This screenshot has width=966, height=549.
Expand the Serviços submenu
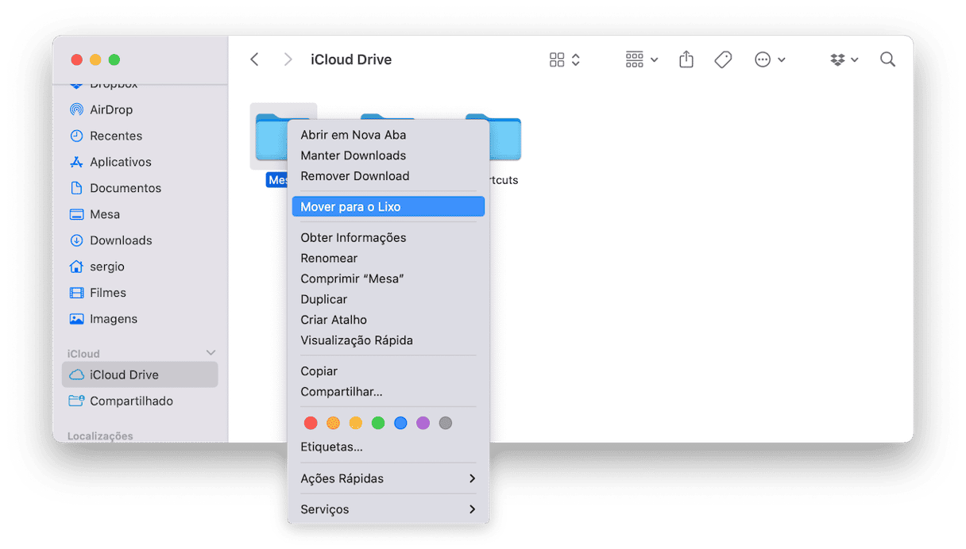click(x=388, y=510)
